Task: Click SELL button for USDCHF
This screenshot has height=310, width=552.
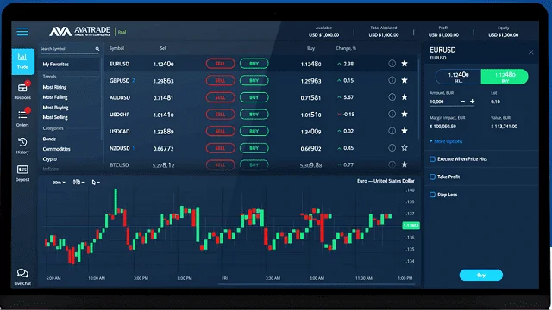Action: click(221, 115)
